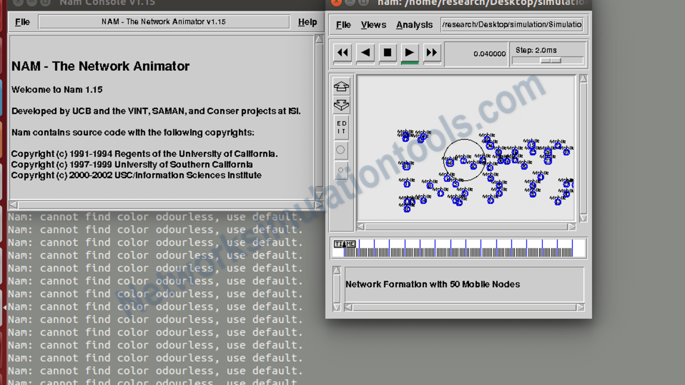Select the large circle tool in the sidebar
This screenshot has width=685, height=385.
tap(341, 151)
